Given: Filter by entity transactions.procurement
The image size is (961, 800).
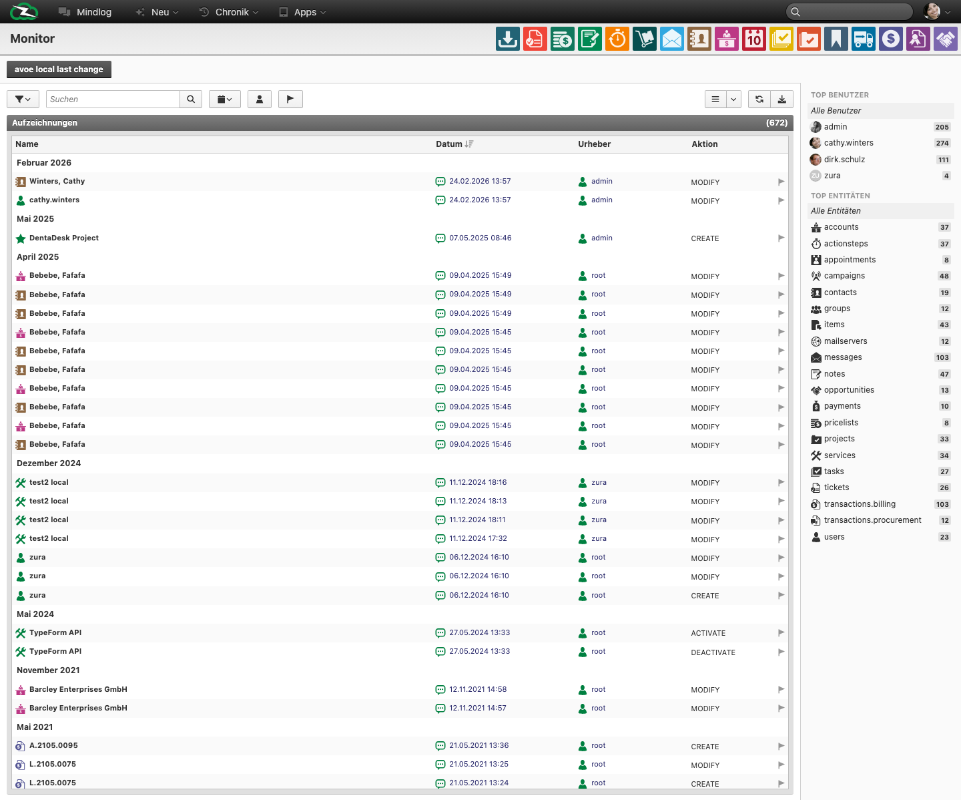Looking at the screenshot, I should pos(881,520).
